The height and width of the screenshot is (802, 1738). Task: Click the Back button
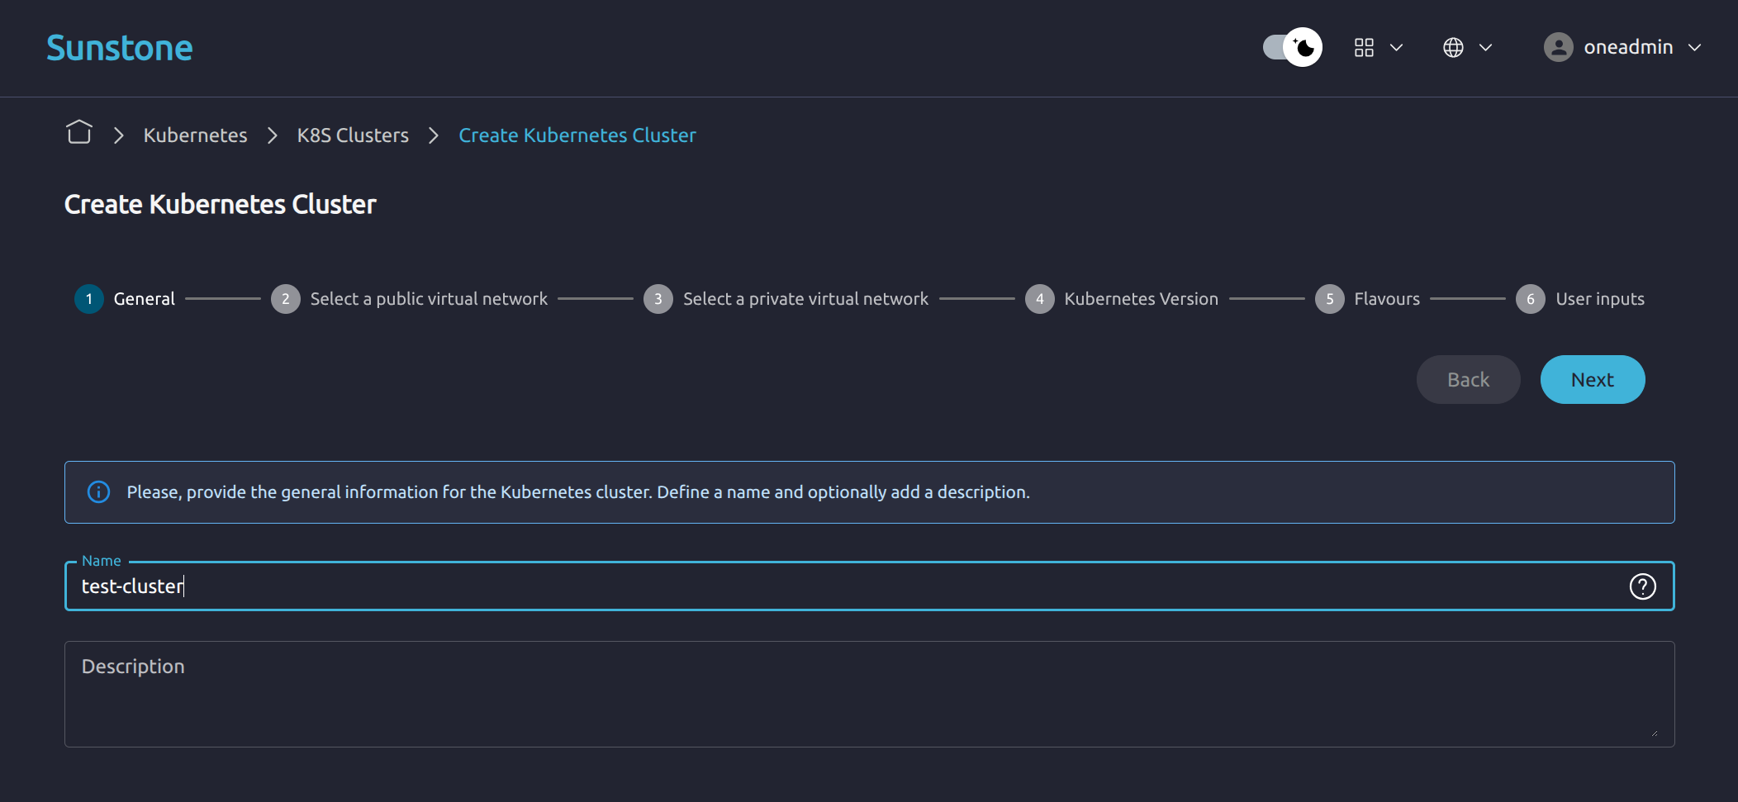click(x=1469, y=380)
